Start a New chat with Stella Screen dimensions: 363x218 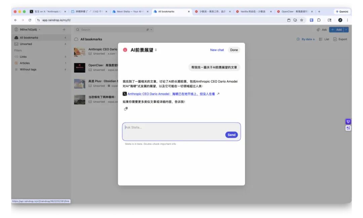(x=217, y=50)
